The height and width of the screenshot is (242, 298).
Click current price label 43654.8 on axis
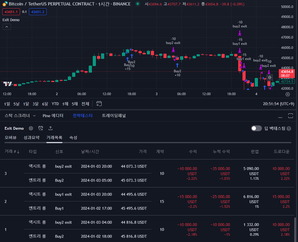tap(287, 74)
